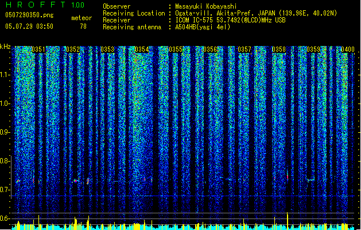Click the 0.6 frequency axis label
The width and height of the screenshot is (361, 230).
tap(5, 218)
